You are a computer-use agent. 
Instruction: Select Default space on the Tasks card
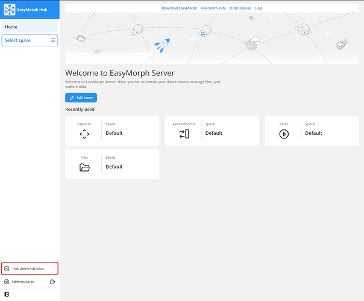313,133
